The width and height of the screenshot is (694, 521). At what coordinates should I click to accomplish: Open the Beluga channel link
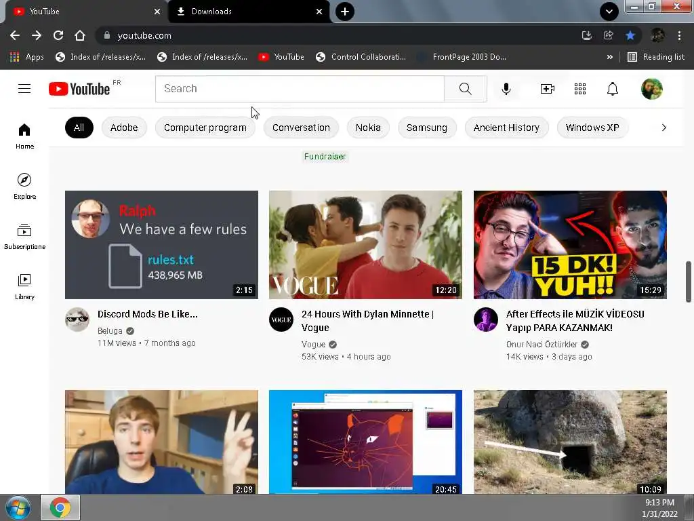point(110,331)
